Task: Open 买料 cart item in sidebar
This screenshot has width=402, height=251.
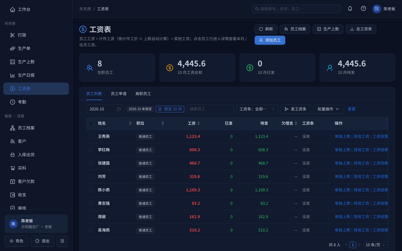Action: (x=36, y=168)
